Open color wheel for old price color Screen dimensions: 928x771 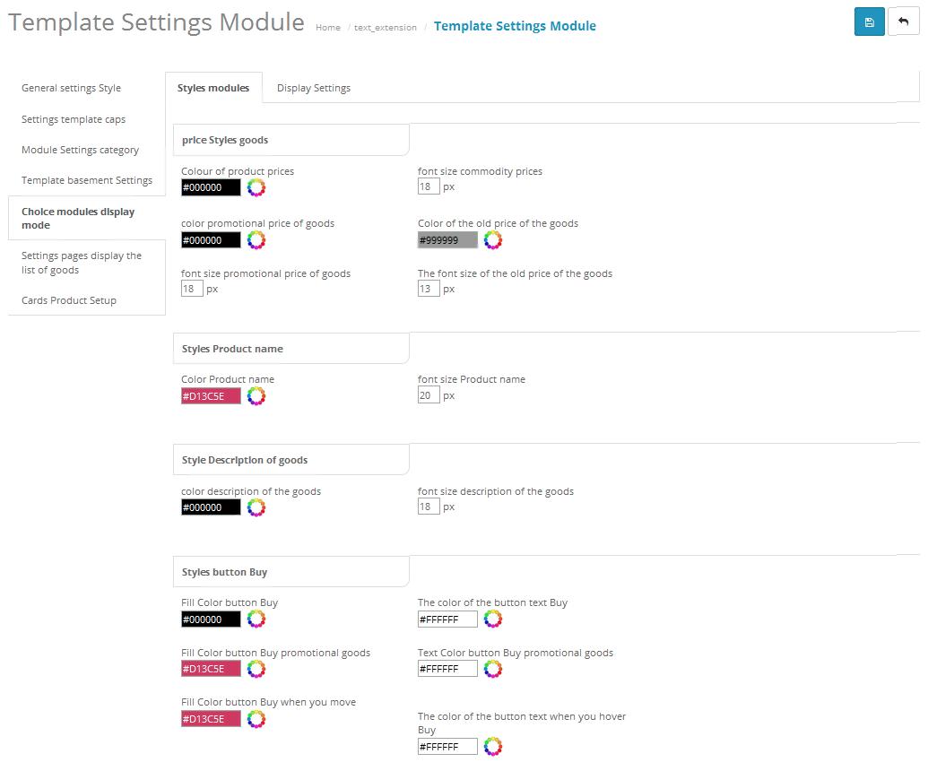point(493,239)
